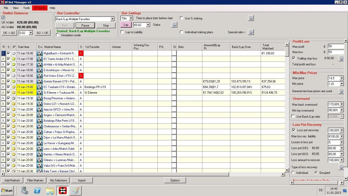
Task: Click the Bf Bot Manager taskbar icon
Action: [63, 190]
